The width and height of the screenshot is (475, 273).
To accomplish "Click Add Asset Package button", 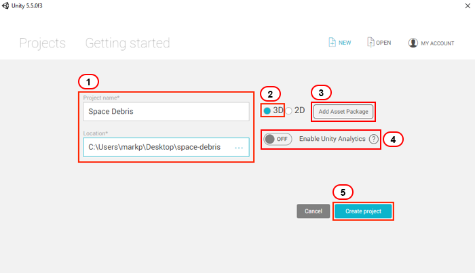I will (343, 112).
